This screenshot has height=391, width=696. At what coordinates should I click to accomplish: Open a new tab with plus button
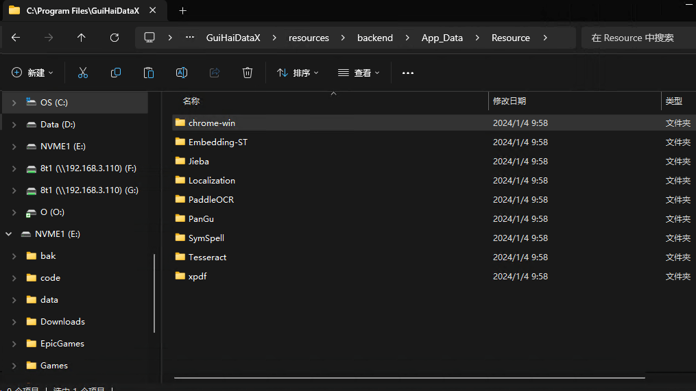tap(183, 11)
